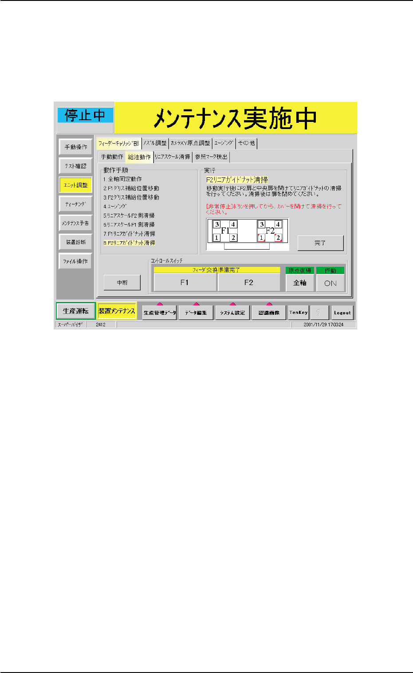
Task: Click step 6 リニアスケールF1側清掃
Action: pyautogui.click(x=129, y=225)
